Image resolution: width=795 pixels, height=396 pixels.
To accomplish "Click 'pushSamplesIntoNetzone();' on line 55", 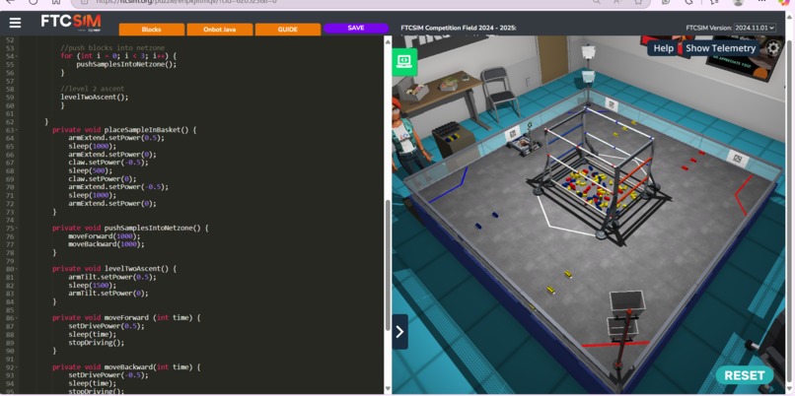I will click(x=126, y=64).
